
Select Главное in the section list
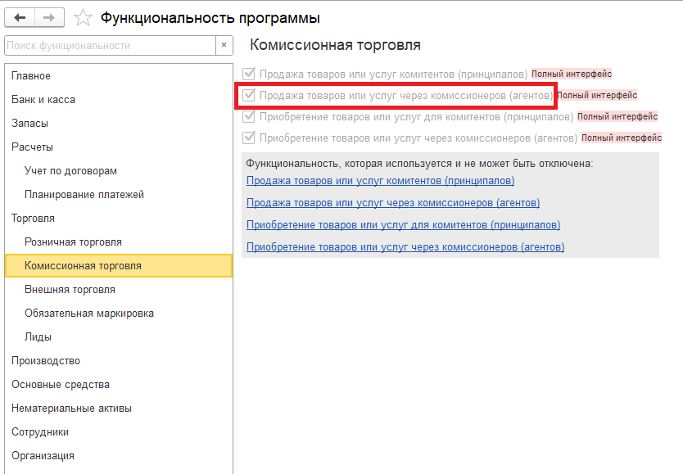[x=31, y=76]
